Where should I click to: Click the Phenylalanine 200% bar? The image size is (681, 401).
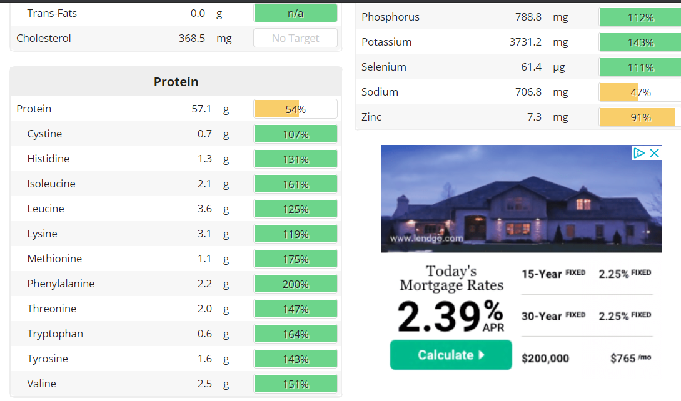pyautogui.click(x=295, y=284)
